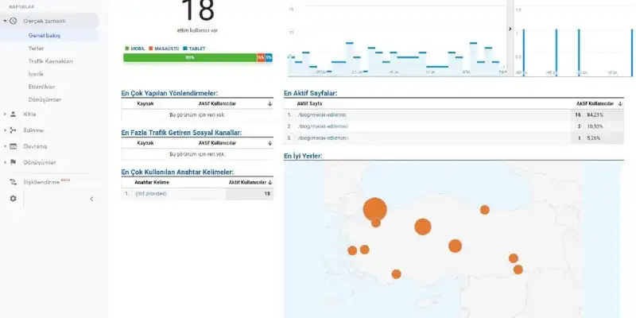The width and height of the screenshot is (636, 318).
Task: Collapse the sidebar using the left chevron
Action: coord(91,199)
